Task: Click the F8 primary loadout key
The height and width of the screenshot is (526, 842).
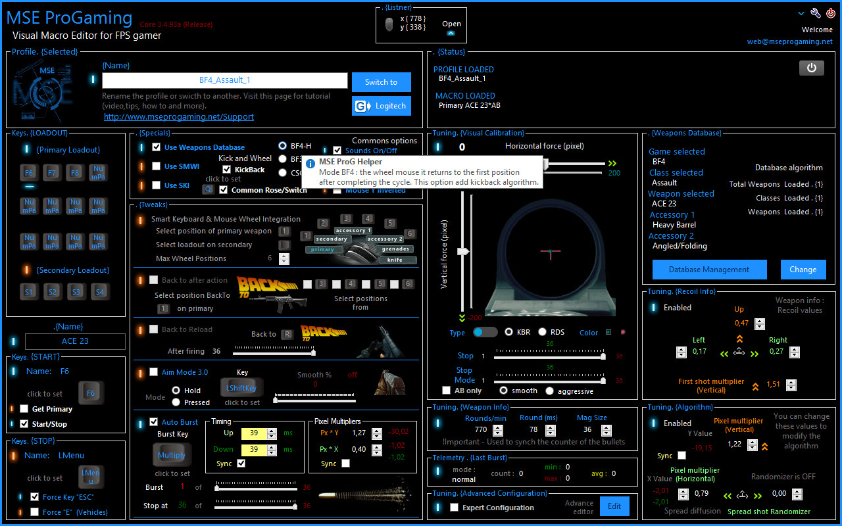Action: coord(75,173)
